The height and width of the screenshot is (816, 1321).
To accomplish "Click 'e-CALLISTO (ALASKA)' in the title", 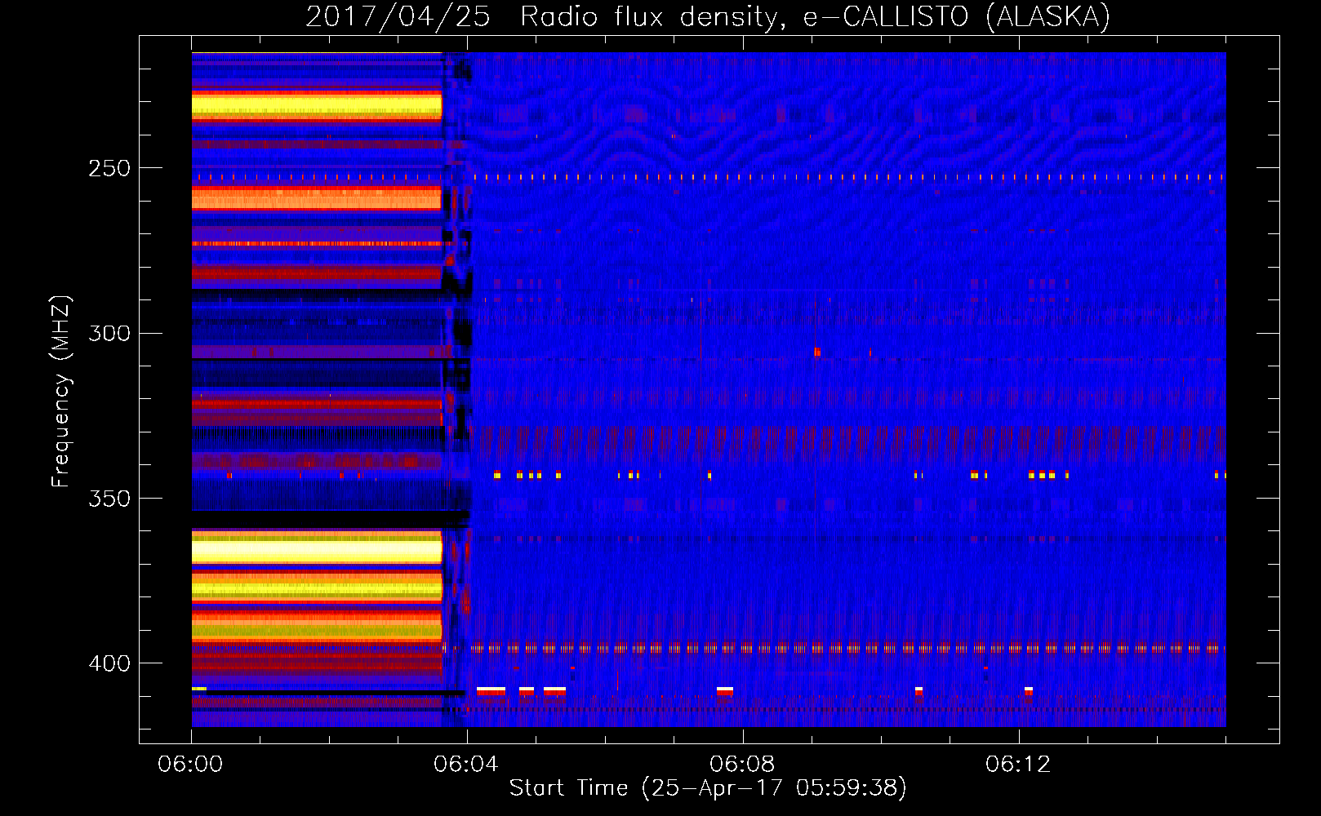I will point(957,17).
